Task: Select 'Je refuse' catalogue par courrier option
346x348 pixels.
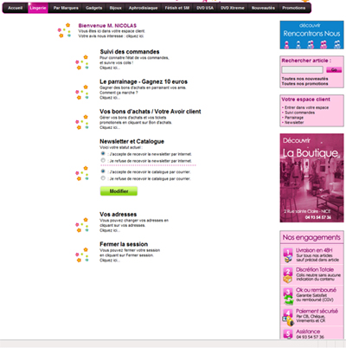Action: [x=103, y=178]
